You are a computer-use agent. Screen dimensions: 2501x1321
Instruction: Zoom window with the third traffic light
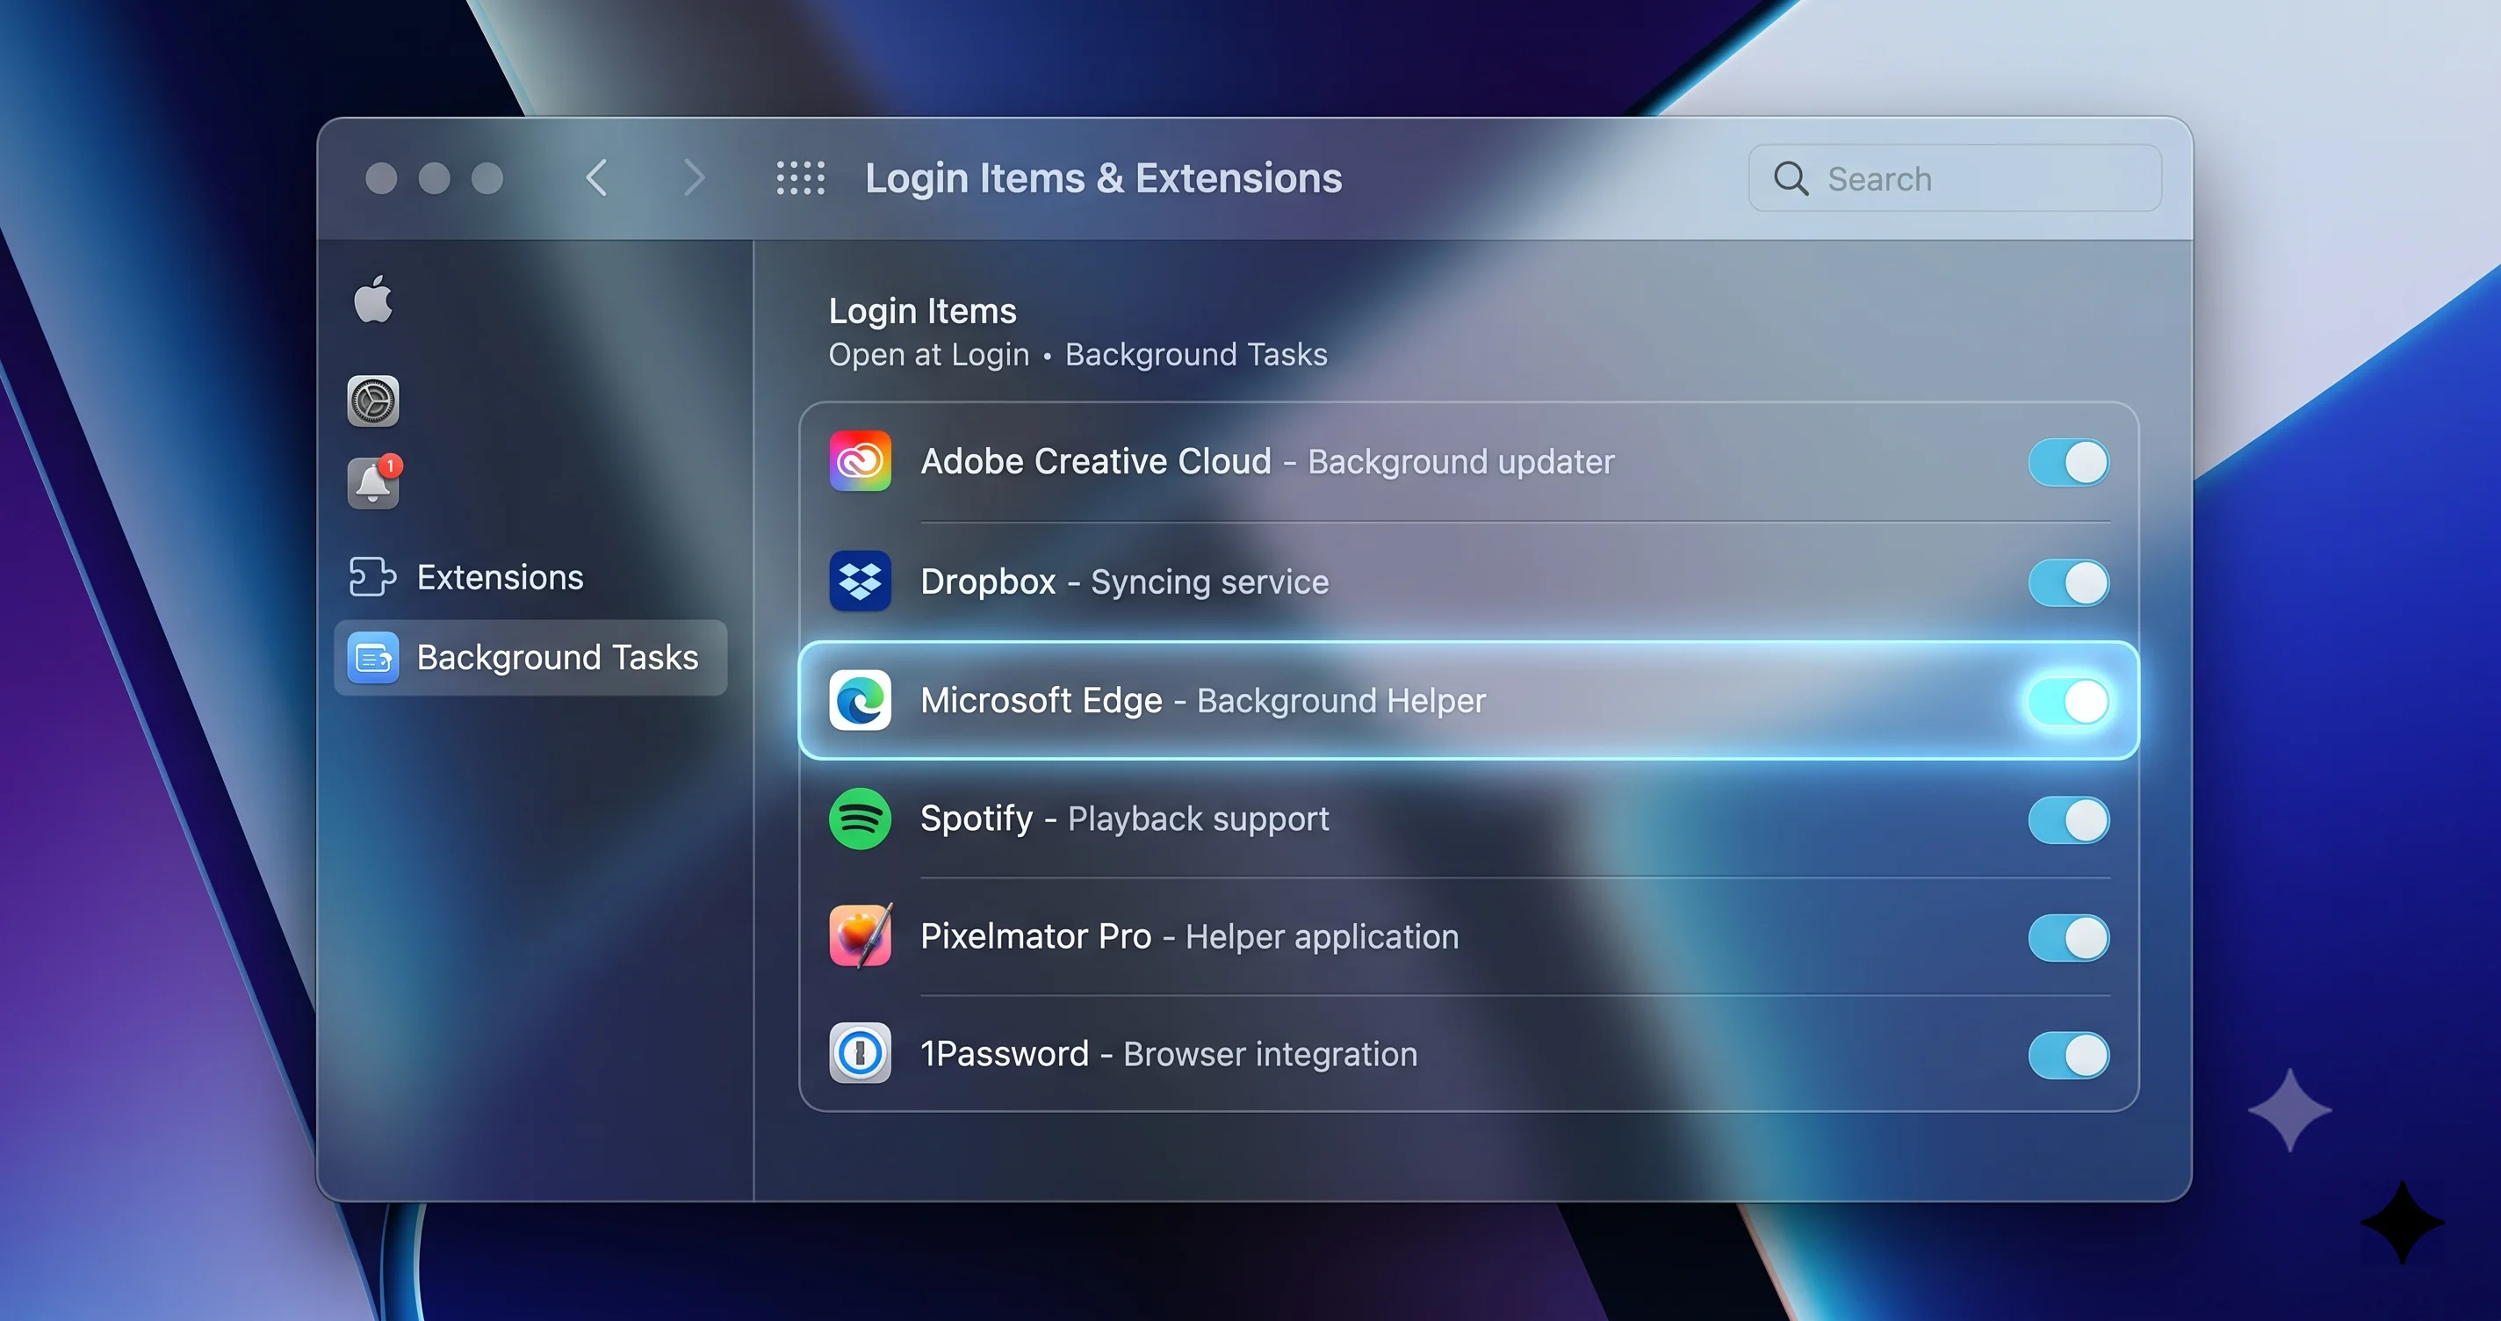point(487,178)
